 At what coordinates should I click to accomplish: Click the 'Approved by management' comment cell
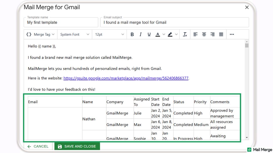(x=225, y=113)
